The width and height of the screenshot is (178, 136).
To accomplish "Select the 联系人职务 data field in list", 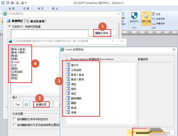I will point(75,79).
